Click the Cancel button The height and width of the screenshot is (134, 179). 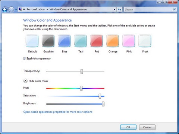pyautogui.click(x=147, y=127)
